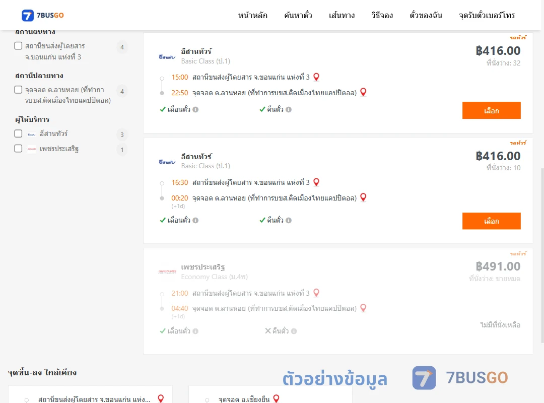Click Economy Class (ม.4พ) label
This screenshot has width=544, height=403.
(215, 277)
